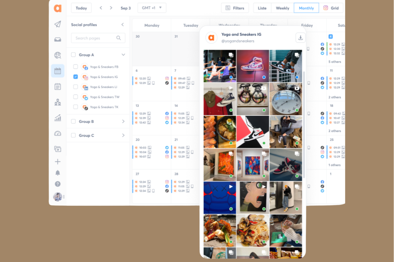This screenshot has height=262, width=394.
Task: Open the team members icon in sidebar
Action: (58, 102)
